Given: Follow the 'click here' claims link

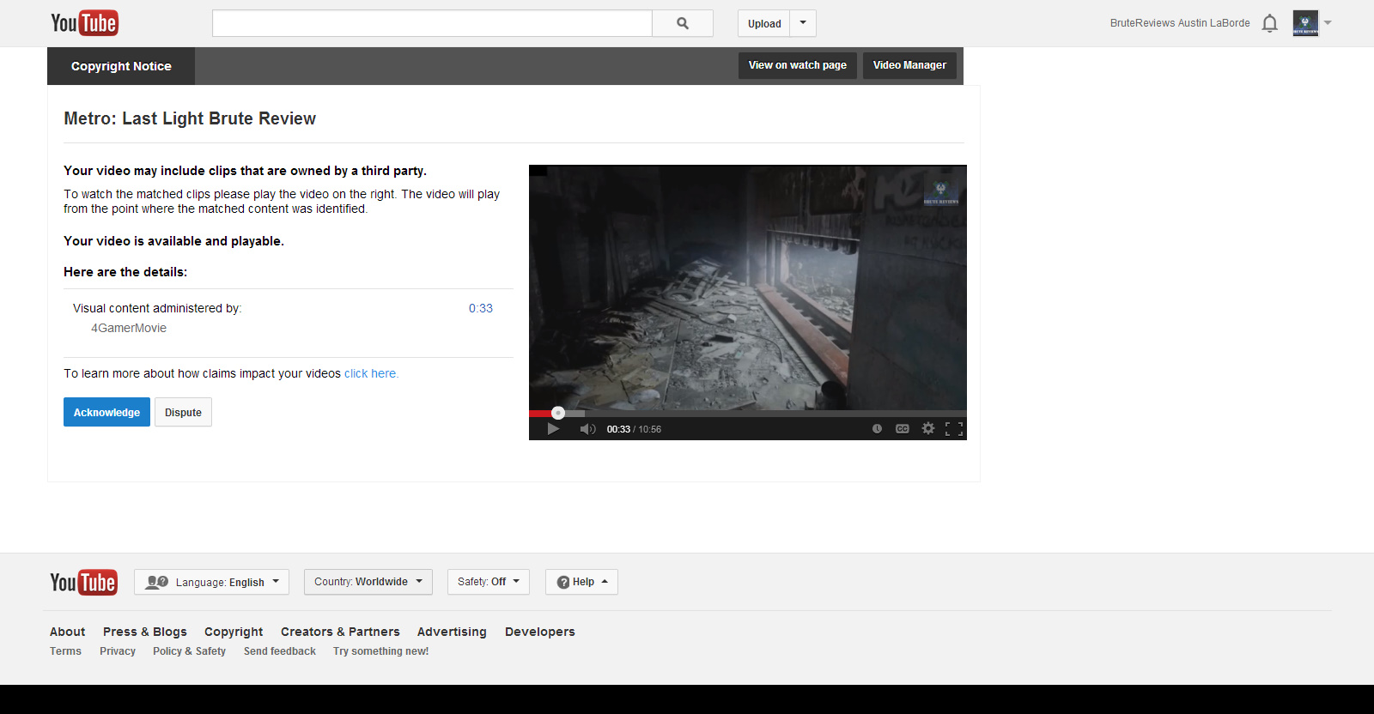Looking at the screenshot, I should tap(371, 373).
